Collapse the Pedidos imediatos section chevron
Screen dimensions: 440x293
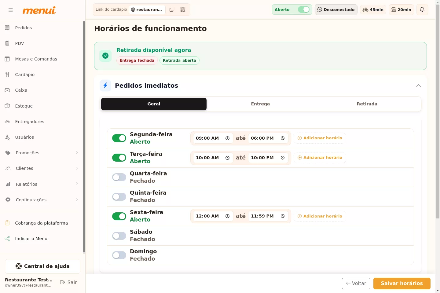tap(419, 86)
